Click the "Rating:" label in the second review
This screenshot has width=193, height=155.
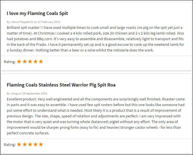[10, 145]
